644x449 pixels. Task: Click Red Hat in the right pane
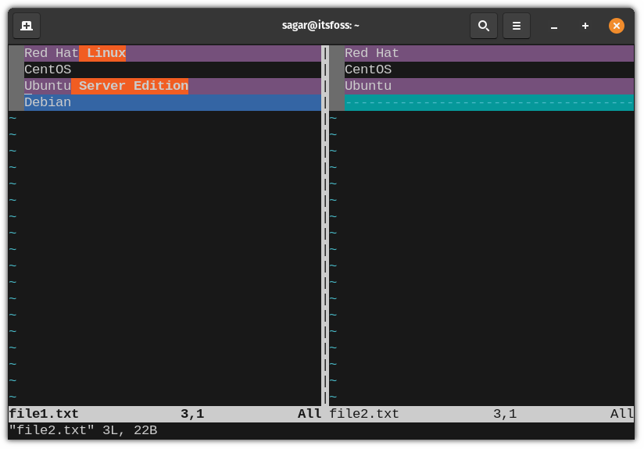(x=372, y=53)
